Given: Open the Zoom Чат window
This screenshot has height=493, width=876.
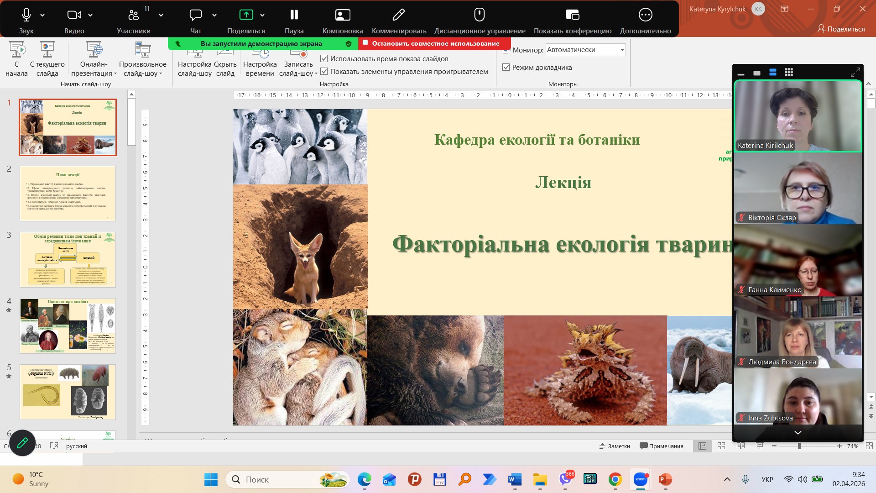Looking at the screenshot, I should click(196, 16).
